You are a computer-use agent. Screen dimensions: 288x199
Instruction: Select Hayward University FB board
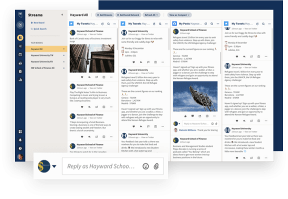pos(46,62)
